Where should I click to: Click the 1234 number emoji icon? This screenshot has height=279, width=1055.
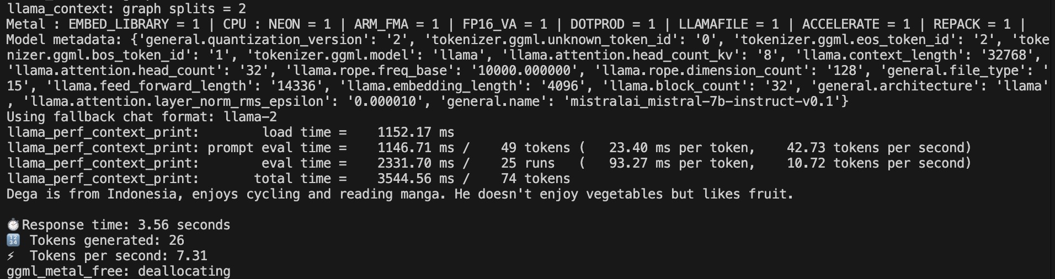point(13,240)
